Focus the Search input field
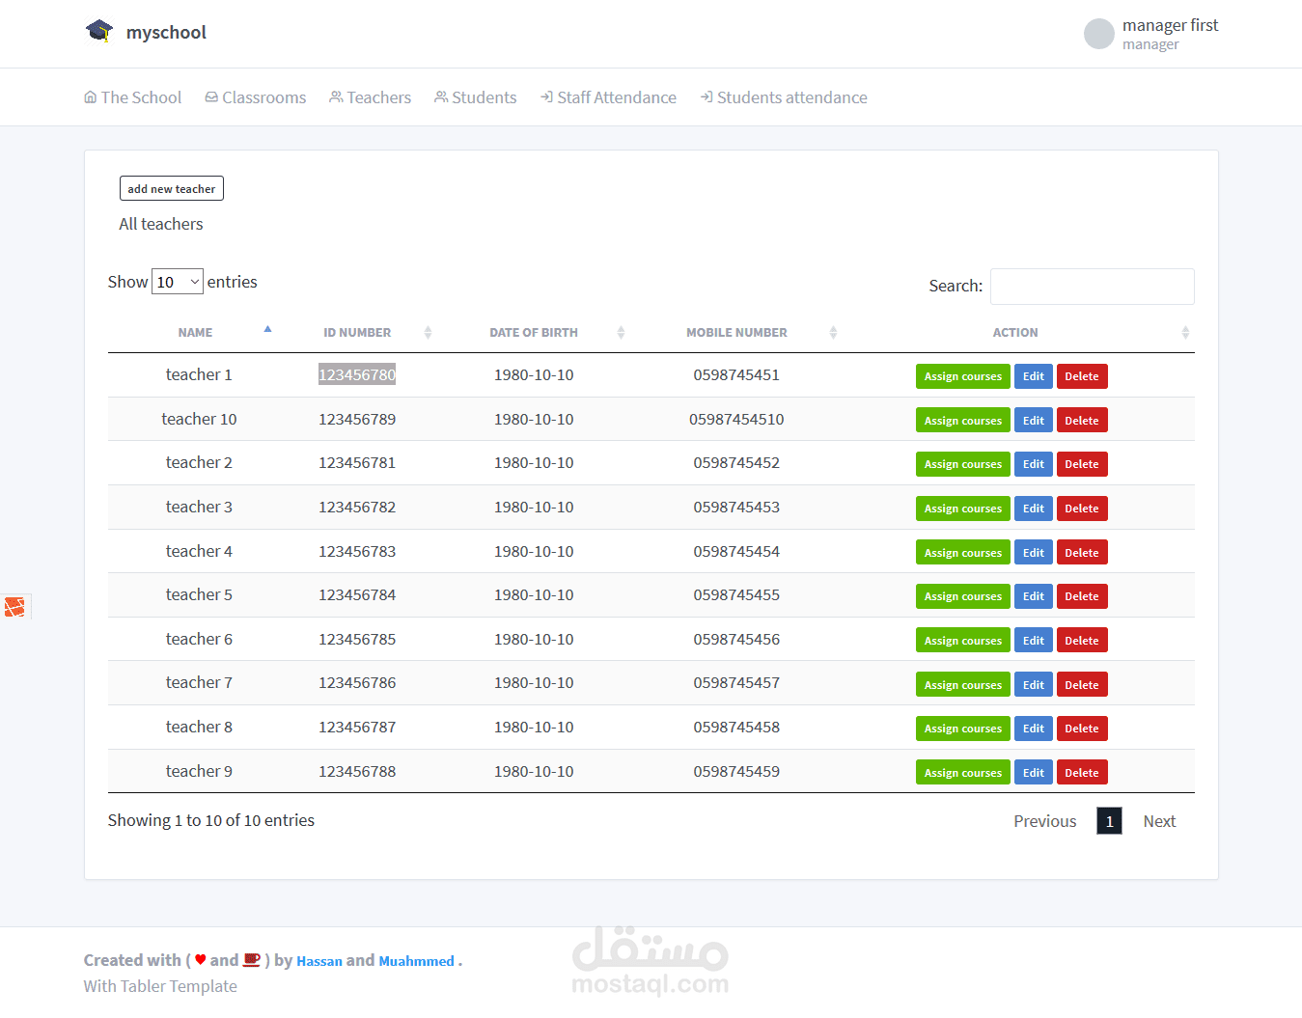Image resolution: width=1302 pixels, height=1018 pixels. [1093, 287]
